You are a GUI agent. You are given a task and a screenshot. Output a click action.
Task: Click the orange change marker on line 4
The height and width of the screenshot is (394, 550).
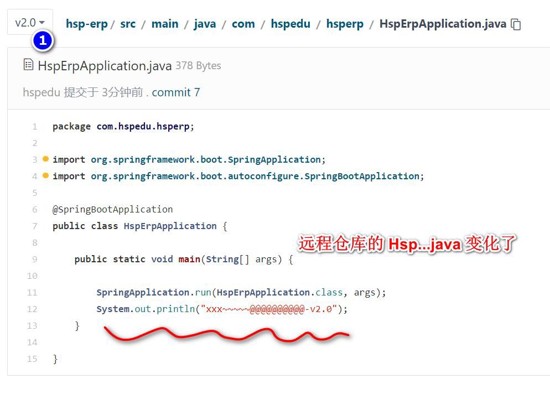pos(46,176)
